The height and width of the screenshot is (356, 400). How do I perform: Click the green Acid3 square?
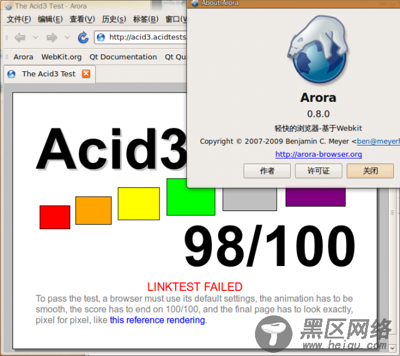coord(191,202)
